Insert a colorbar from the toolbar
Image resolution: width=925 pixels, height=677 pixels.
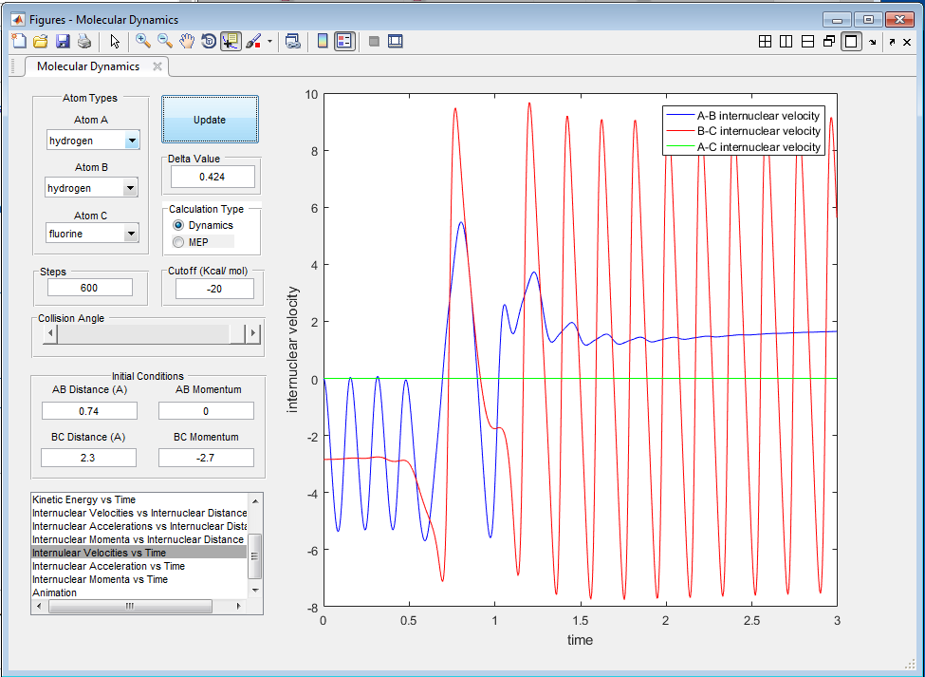323,41
